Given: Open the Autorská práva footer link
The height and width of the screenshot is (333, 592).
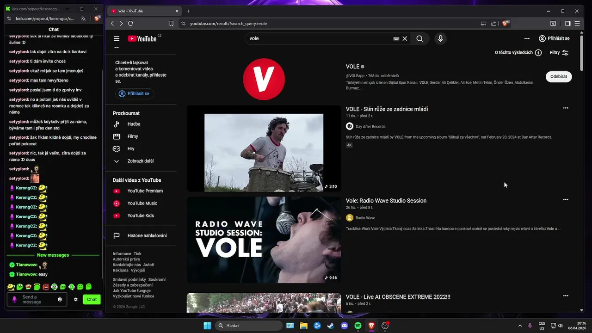Looking at the screenshot, I should [x=126, y=259].
